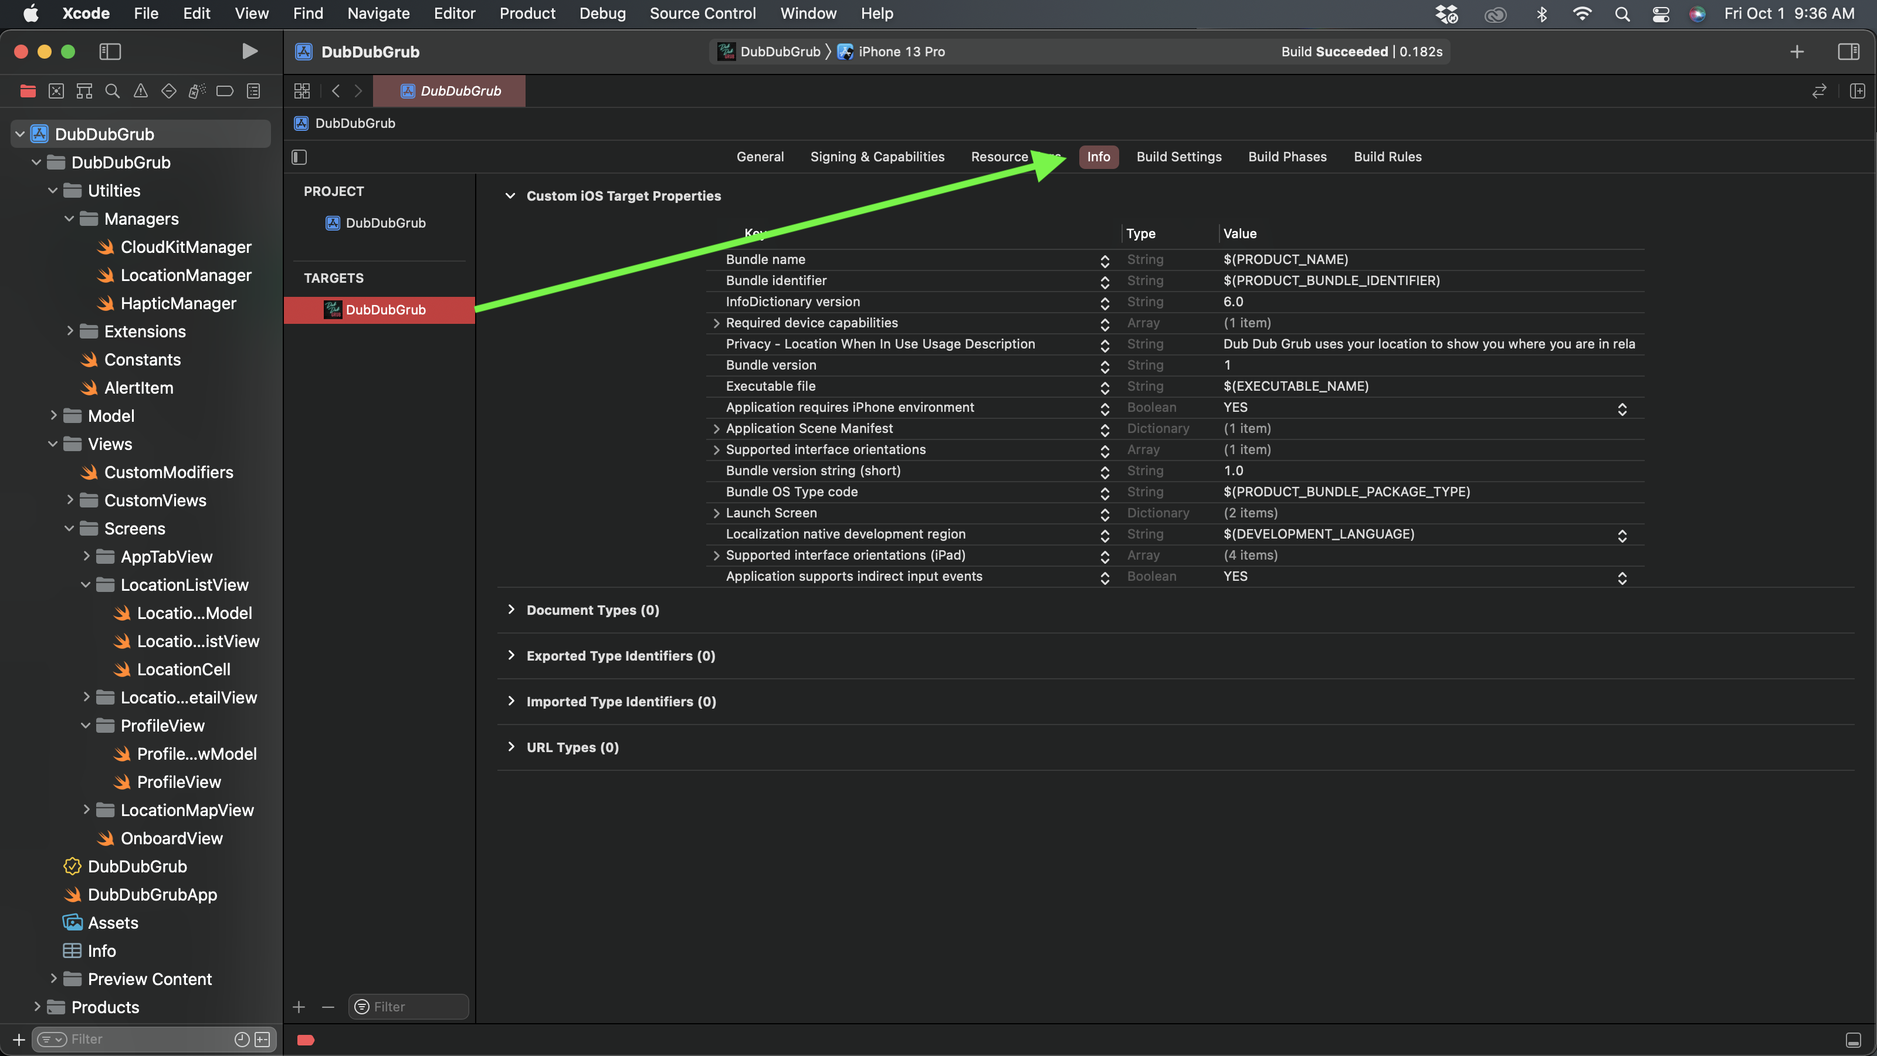Add a new file in navigator
Screen dimensions: 1877x1056
click(x=19, y=1039)
